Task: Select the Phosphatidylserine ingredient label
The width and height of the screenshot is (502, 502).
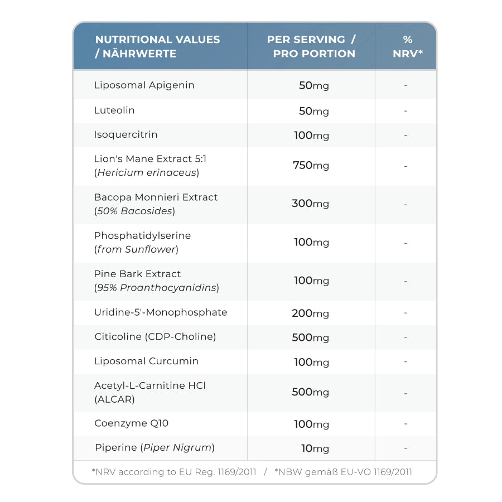Action: [144, 236]
